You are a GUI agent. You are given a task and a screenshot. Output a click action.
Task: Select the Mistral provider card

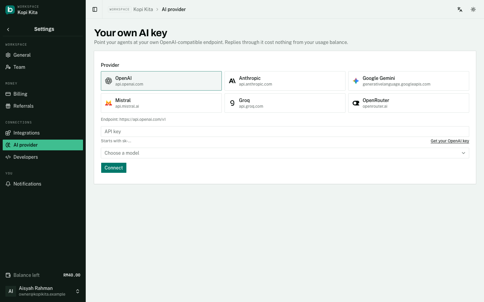[x=161, y=103]
